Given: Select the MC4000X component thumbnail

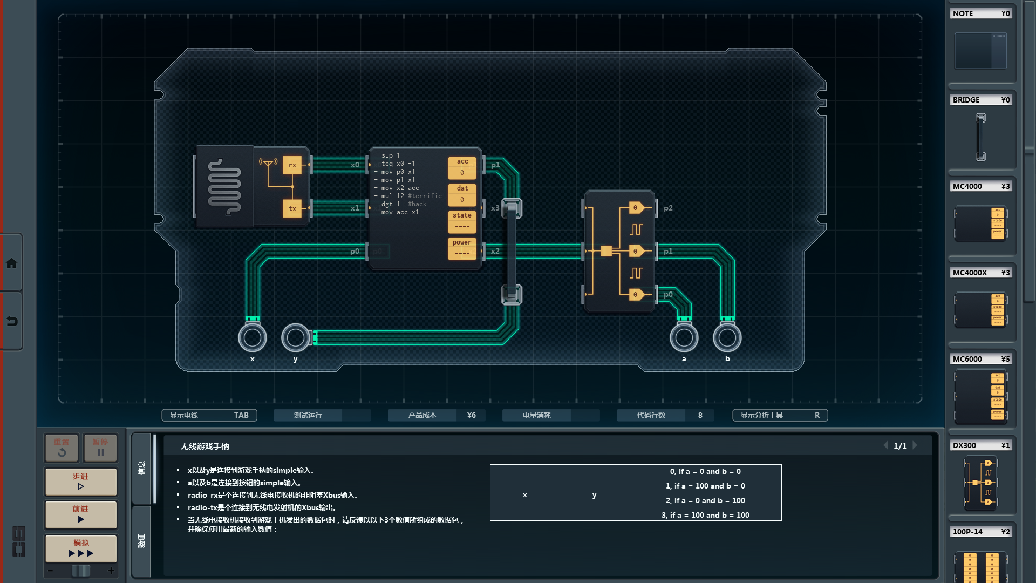Looking at the screenshot, I should point(980,309).
